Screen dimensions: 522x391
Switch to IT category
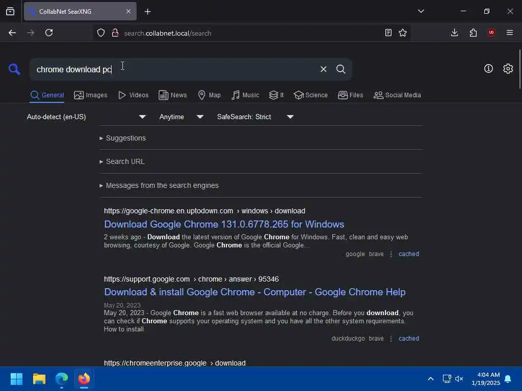(x=276, y=95)
